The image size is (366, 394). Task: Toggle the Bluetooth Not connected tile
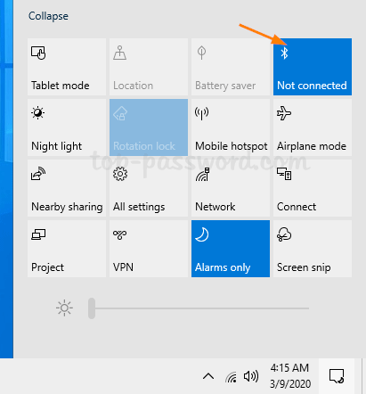[x=313, y=67]
